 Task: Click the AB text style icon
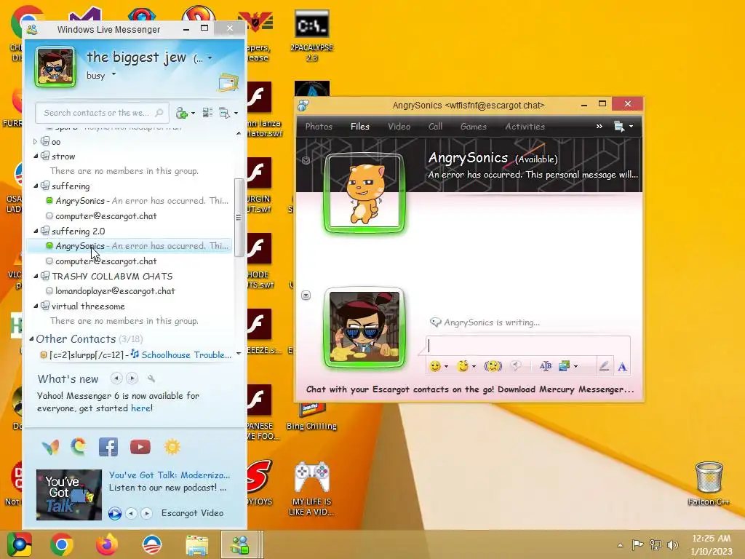(546, 366)
